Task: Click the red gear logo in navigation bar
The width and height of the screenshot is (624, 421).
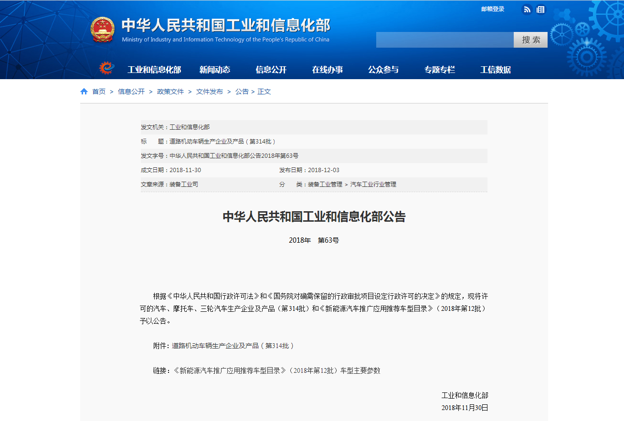Action: point(106,69)
